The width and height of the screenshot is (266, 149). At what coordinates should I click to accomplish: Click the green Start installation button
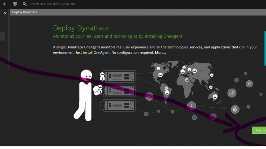(x=259, y=130)
